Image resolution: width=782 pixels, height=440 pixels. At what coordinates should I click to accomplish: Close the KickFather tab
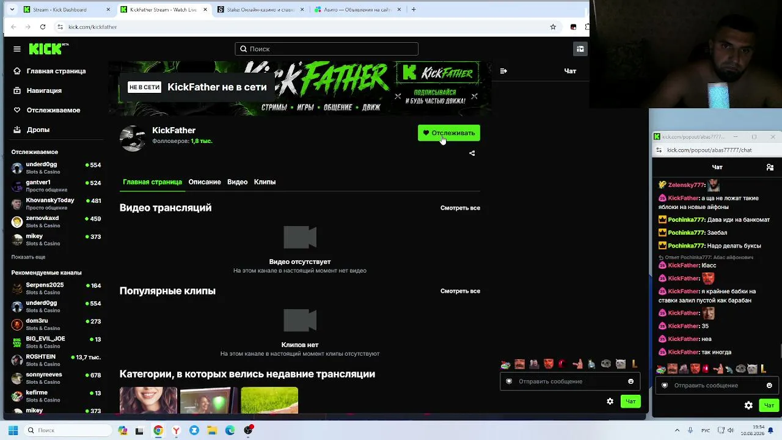(205, 10)
